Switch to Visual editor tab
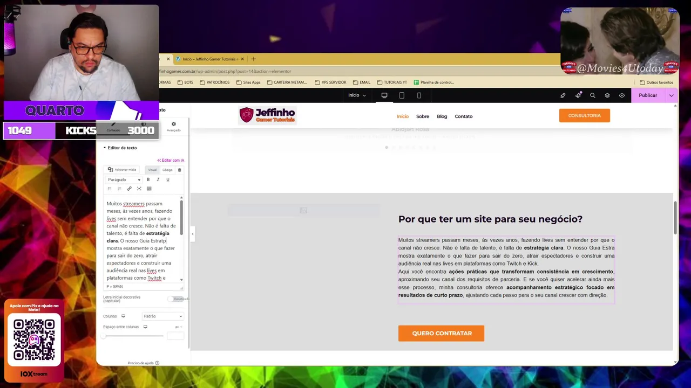The width and height of the screenshot is (691, 388). pos(152,170)
